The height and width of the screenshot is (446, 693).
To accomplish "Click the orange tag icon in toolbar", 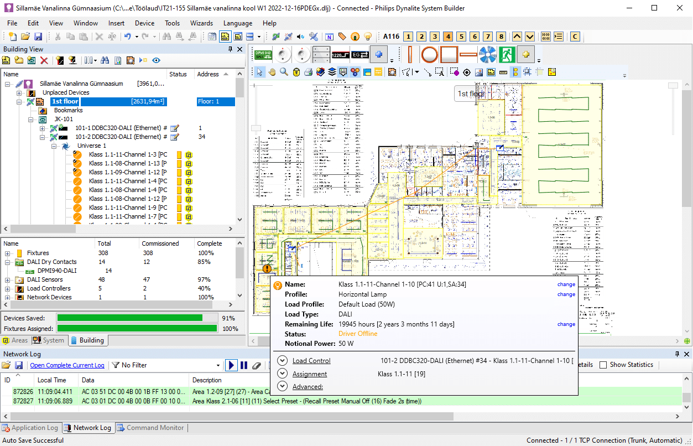I will coord(342,37).
